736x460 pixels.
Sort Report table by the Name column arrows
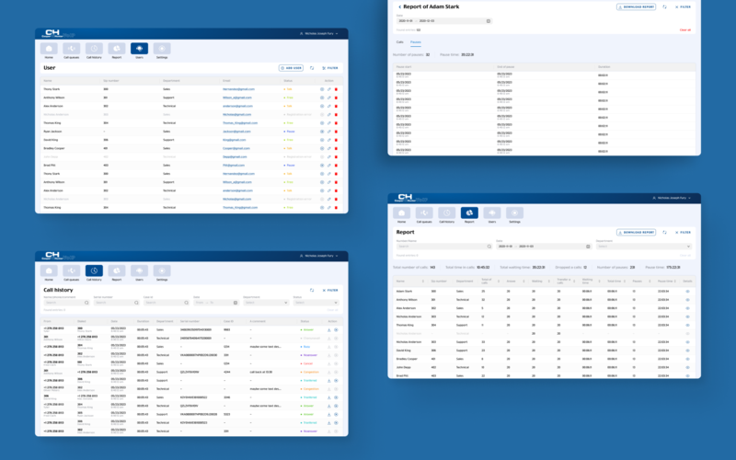click(x=423, y=282)
